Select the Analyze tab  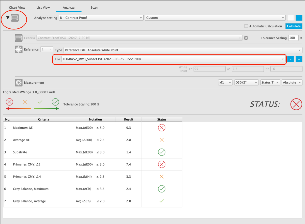click(x=69, y=8)
